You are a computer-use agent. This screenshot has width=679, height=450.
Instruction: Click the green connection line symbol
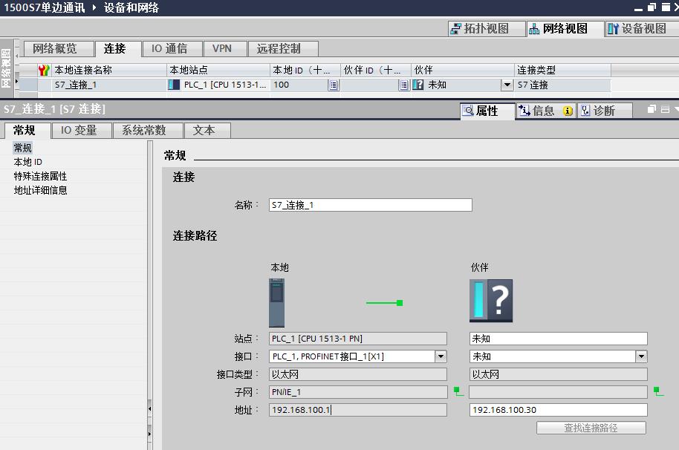tap(385, 303)
